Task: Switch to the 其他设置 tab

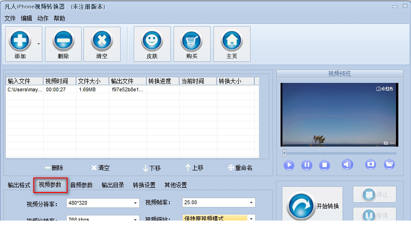Action: (x=175, y=185)
